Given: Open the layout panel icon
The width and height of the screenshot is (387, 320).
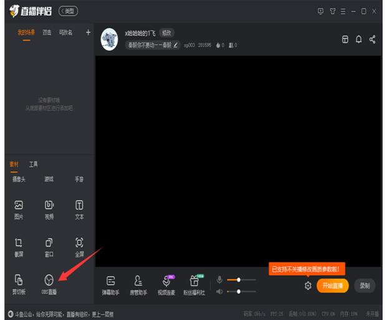Looking at the screenshot, I should (345, 39).
